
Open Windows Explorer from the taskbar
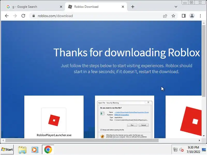[22, 150]
